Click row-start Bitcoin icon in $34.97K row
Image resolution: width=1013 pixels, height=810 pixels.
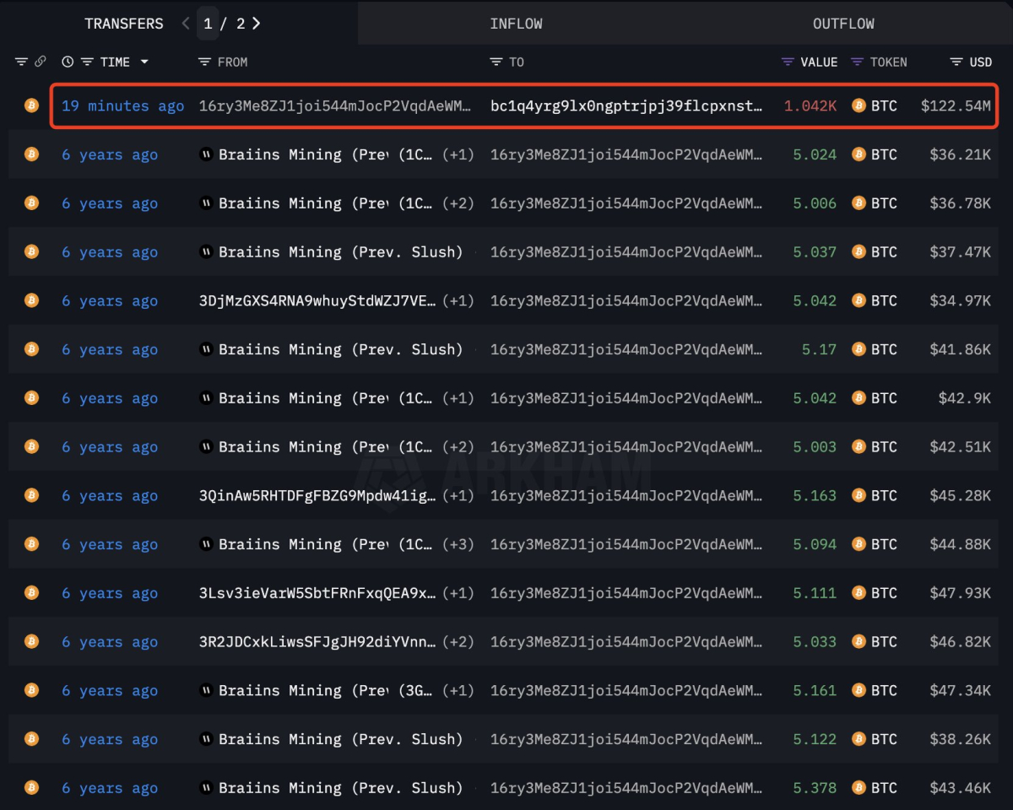(31, 300)
